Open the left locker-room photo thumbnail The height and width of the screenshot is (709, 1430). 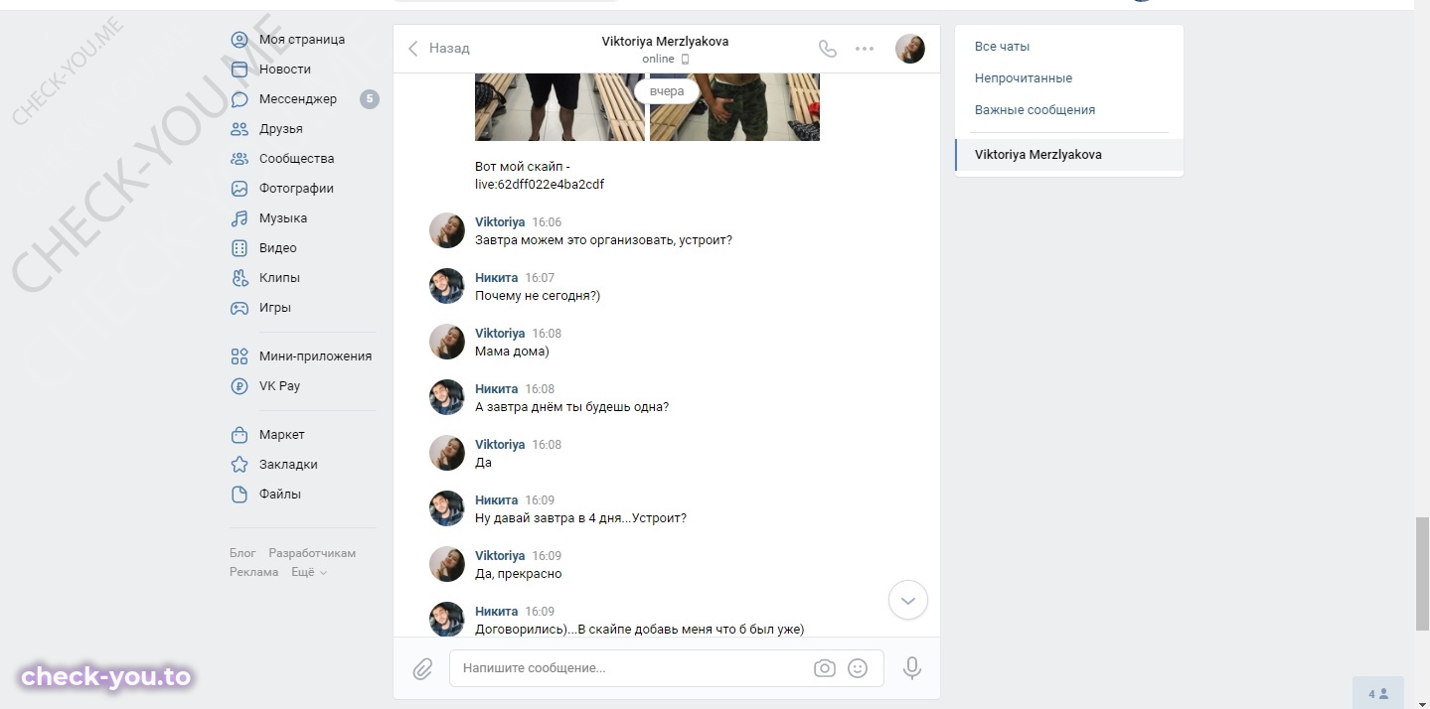coord(559,107)
